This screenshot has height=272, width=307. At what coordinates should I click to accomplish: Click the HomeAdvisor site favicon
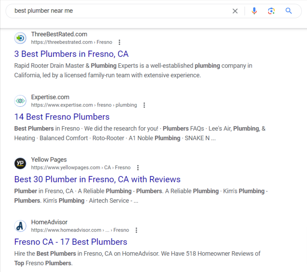coord(20,226)
